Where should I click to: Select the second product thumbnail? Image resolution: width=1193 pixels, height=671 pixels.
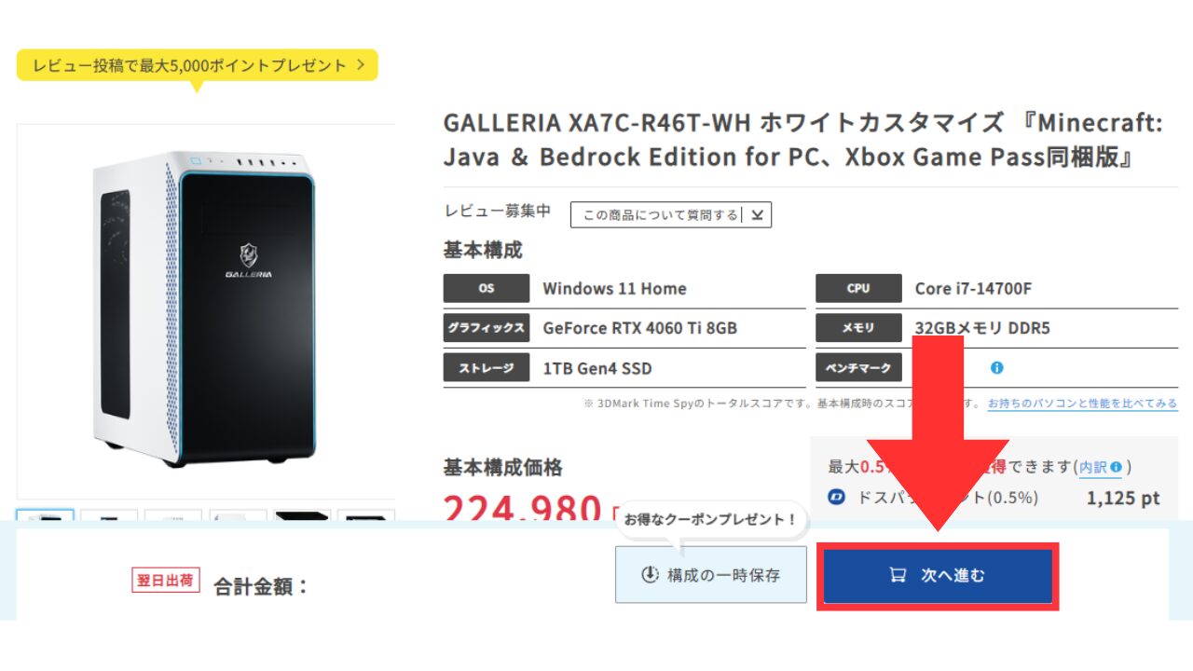pos(109,514)
